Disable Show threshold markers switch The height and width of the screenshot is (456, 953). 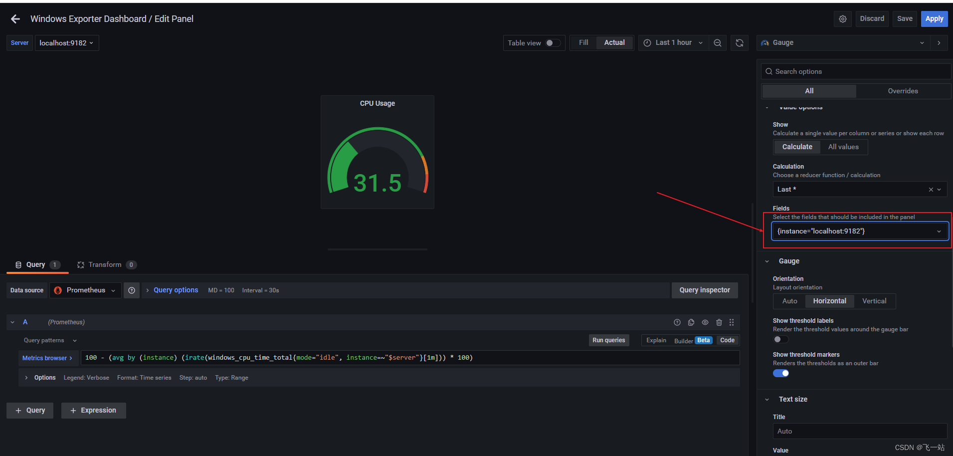click(780, 373)
